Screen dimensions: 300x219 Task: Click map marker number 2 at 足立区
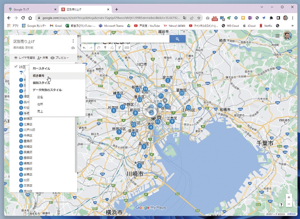coord(168,80)
